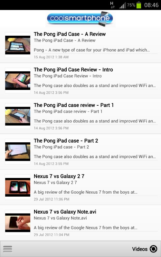Open thumbnail for Pong iPad Case Review - Intro
This screenshot has width=161, height=257.
pos(18,81)
